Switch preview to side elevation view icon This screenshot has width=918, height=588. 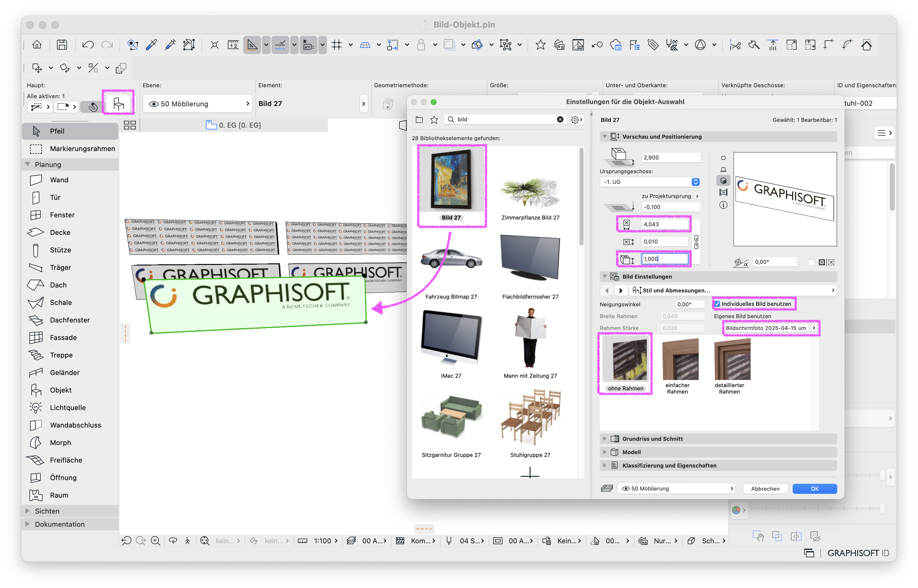coord(723,170)
